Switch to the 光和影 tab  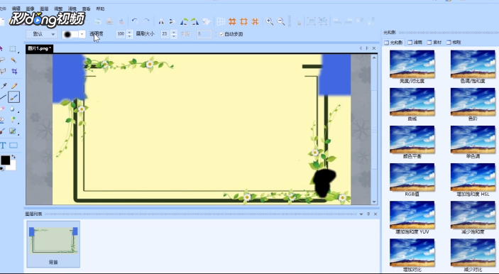pyautogui.click(x=394, y=42)
